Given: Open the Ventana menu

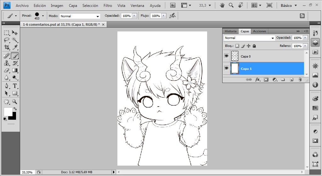Looking at the screenshot, I should click(137, 6).
